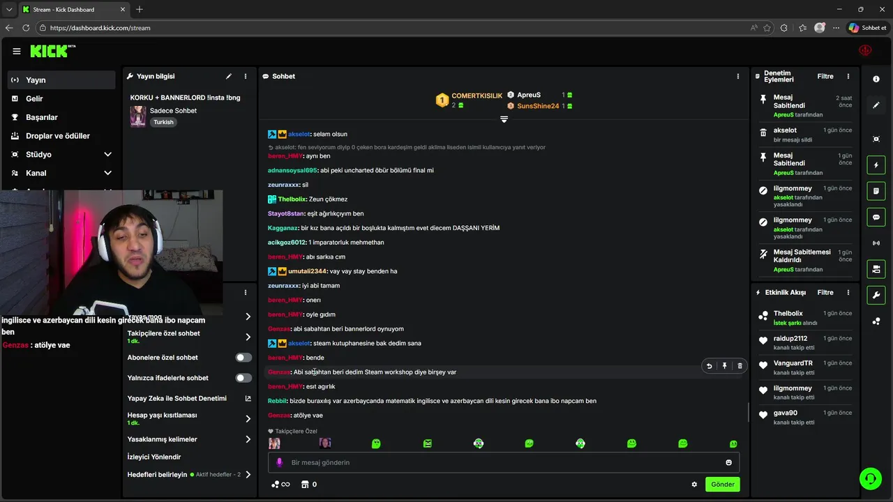The height and width of the screenshot is (502, 893).
Task: Reply to the hovered Genzas message
Action: (x=710, y=366)
